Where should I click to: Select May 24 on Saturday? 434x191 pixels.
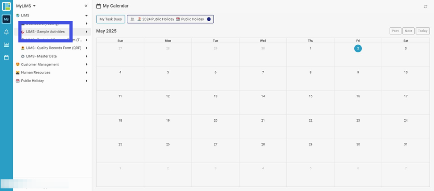click(406, 120)
